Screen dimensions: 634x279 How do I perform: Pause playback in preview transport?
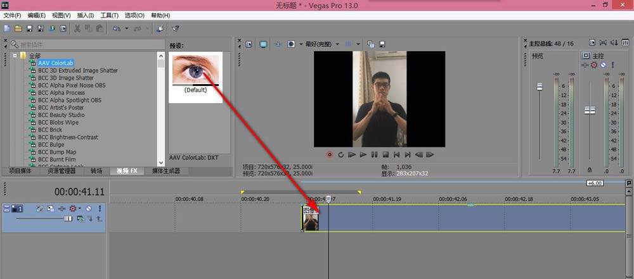pyautogui.click(x=375, y=154)
